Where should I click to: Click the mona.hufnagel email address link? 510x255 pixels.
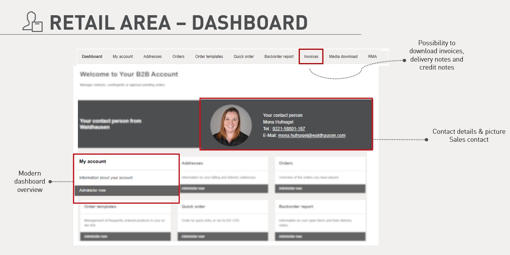click(312, 135)
